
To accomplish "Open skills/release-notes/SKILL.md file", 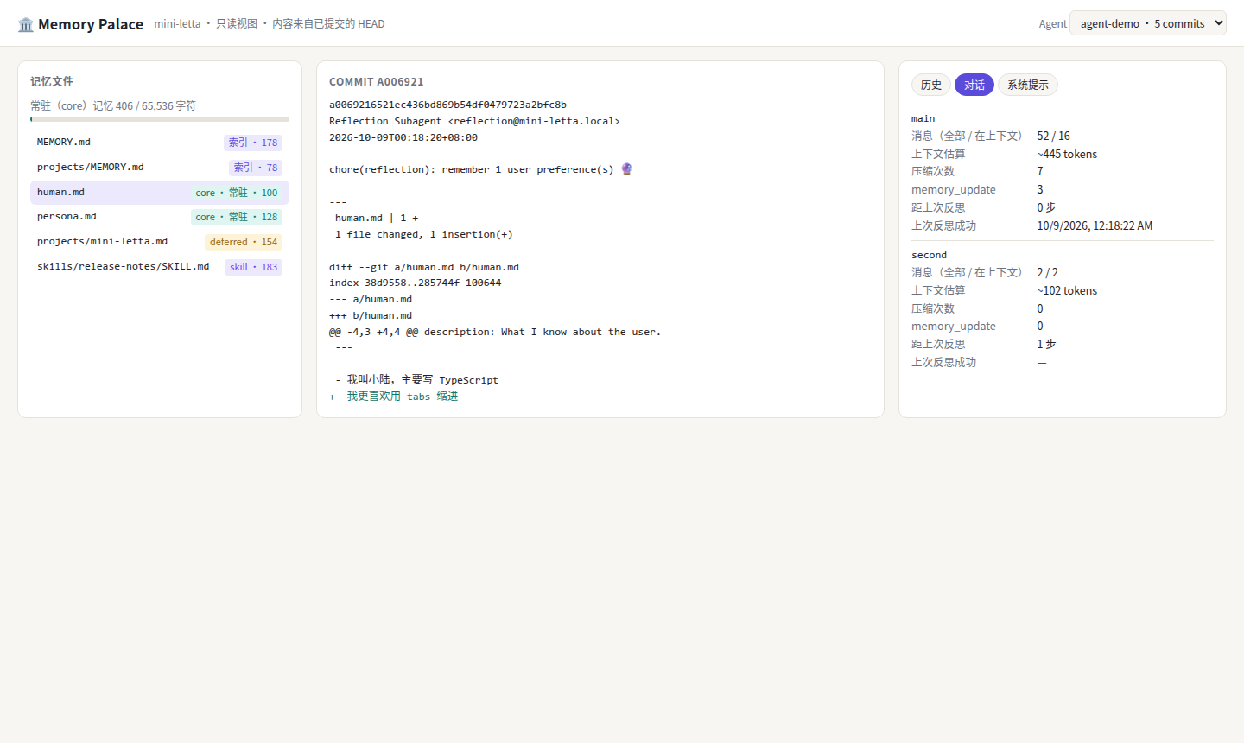I will point(160,267).
